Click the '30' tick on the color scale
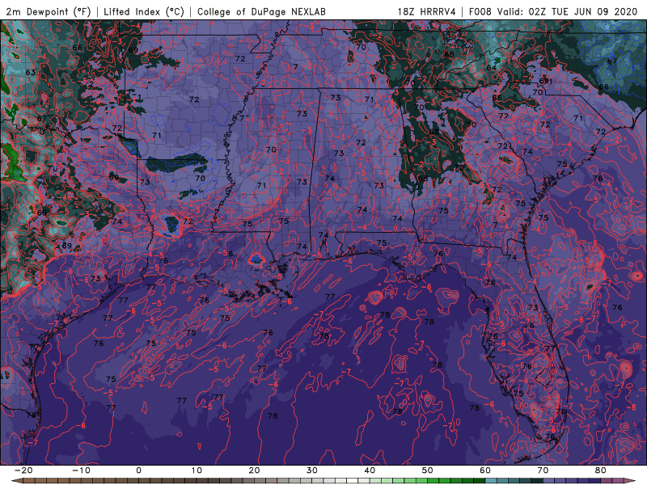Viewport: 647px width, 485px height. (x=312, y=470)
